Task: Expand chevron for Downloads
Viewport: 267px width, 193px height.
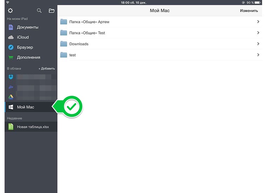Action: tap(258, 44)
